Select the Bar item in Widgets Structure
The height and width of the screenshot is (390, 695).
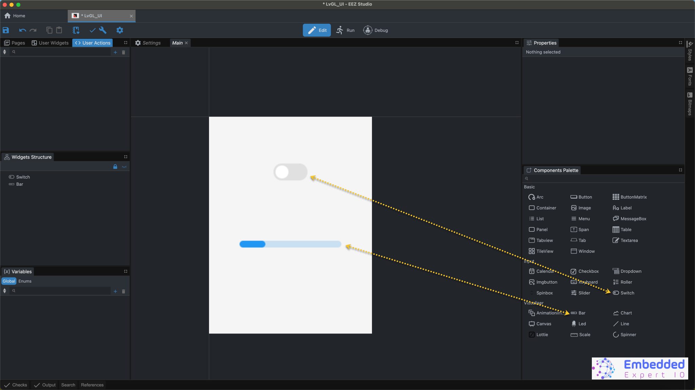[x=20, y=184]
